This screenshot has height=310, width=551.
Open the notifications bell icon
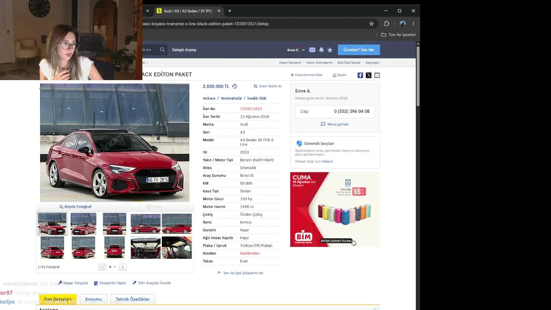(321, 50)
